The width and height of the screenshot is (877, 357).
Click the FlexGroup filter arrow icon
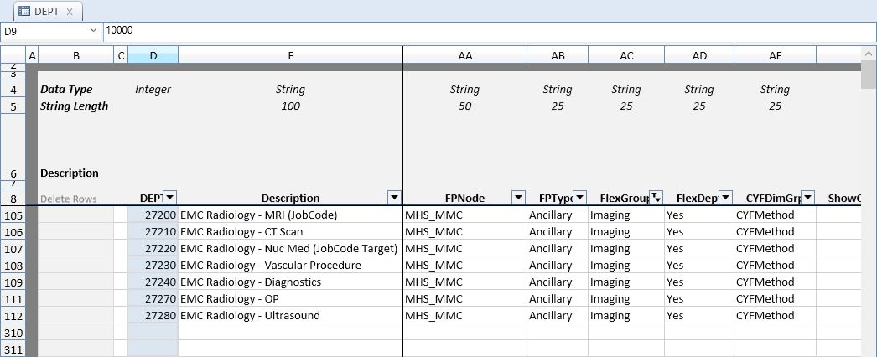point(656,198)
